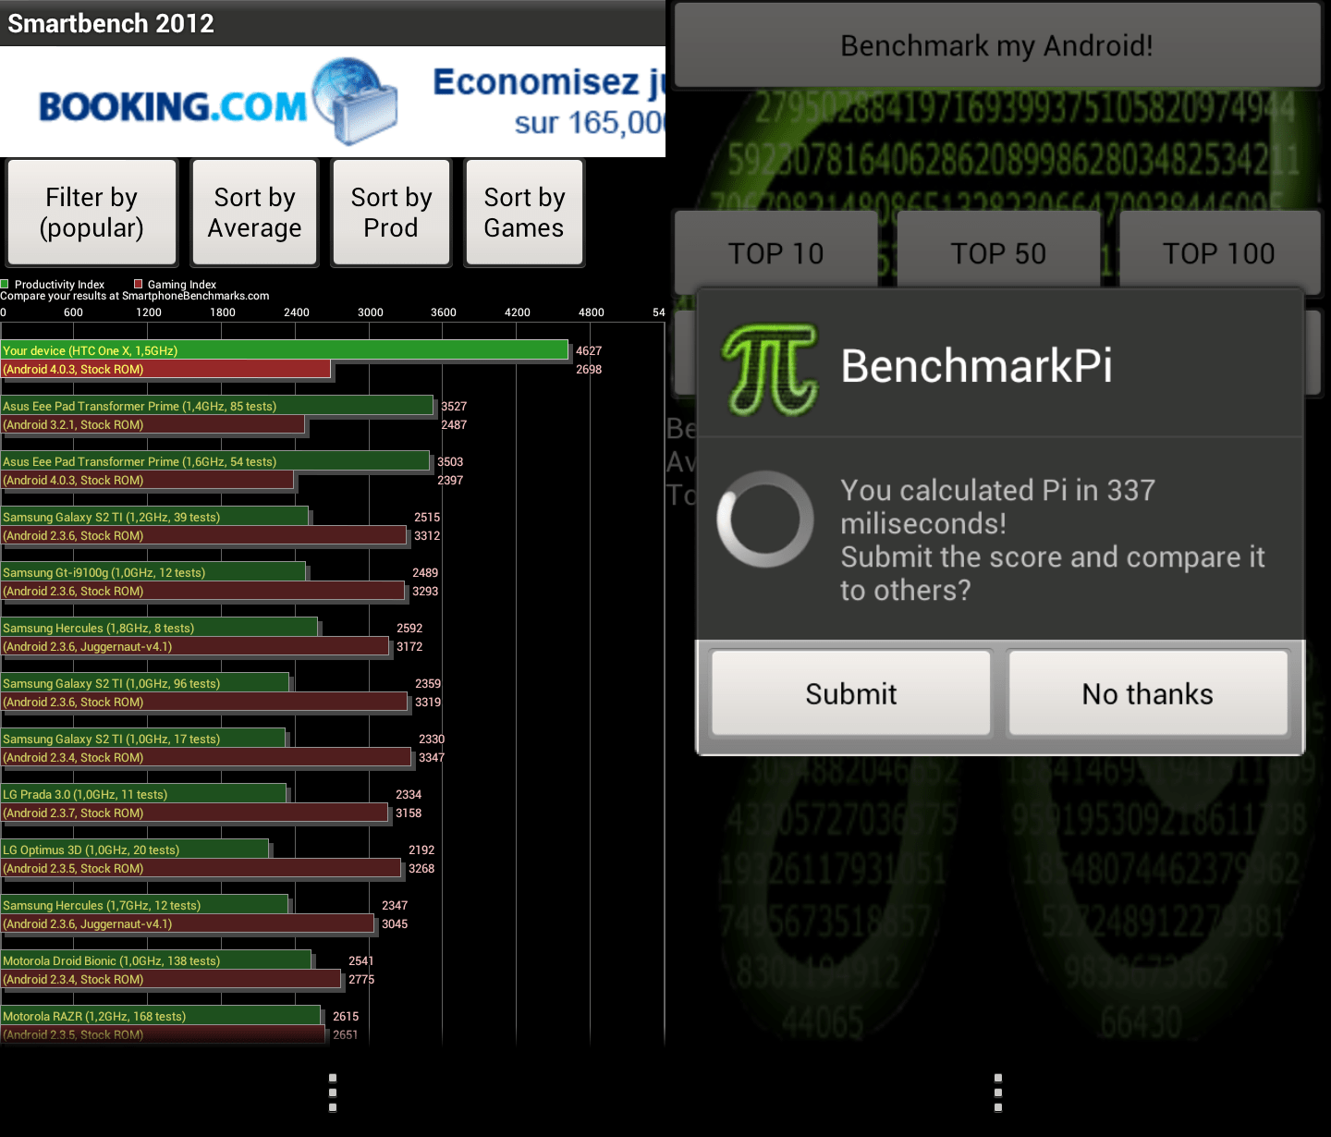Select Samsung Hercules 1,8GHz bar

(x=159, y=627)
